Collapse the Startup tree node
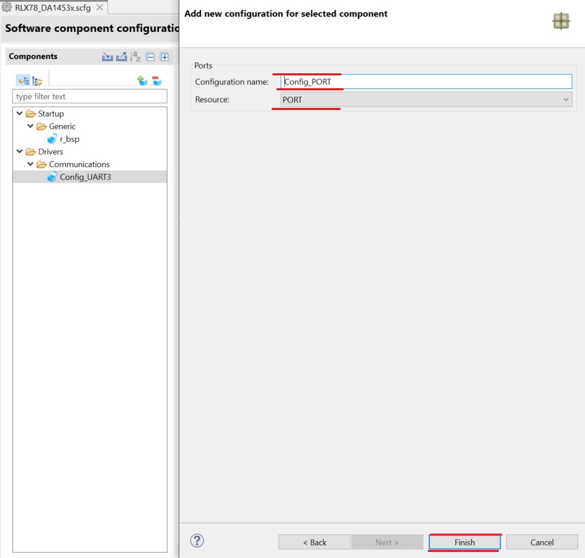The height and width of the screenshot is (558, 585). (x=20, y=113)
